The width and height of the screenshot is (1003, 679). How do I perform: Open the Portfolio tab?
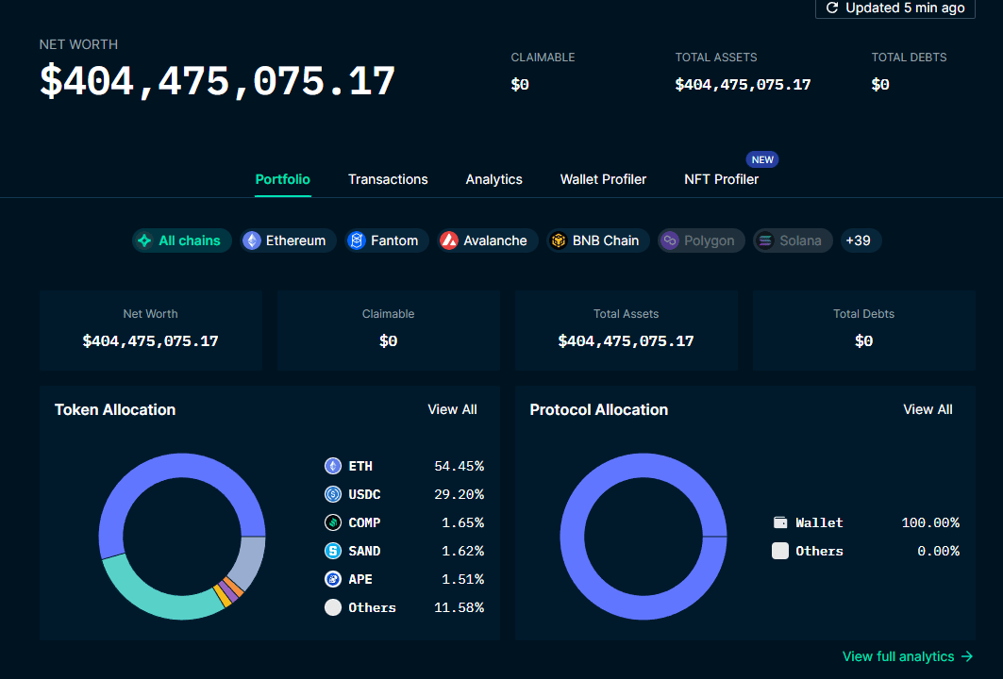point(283,180)
